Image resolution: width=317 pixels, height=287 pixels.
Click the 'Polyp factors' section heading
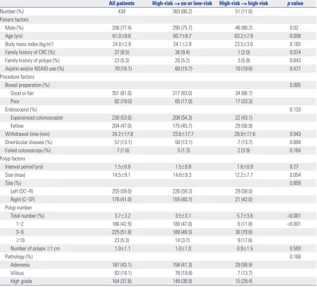pos(13,159)
